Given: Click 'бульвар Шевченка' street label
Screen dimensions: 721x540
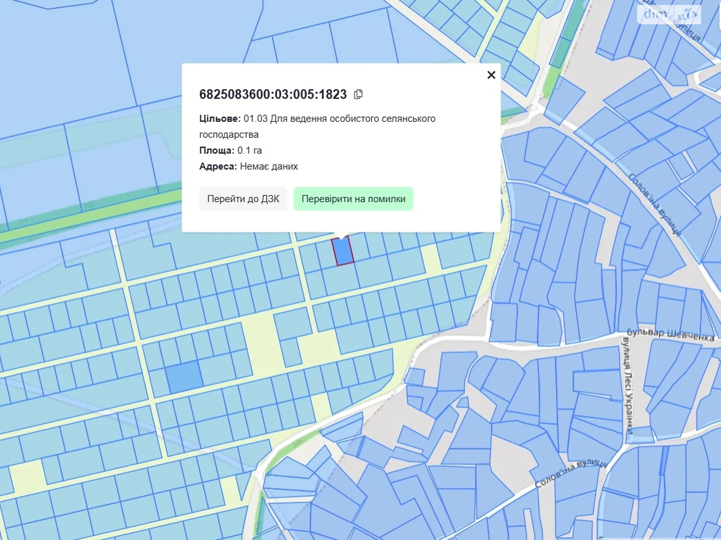Looking at the screenshot, I should click(671, 334).
